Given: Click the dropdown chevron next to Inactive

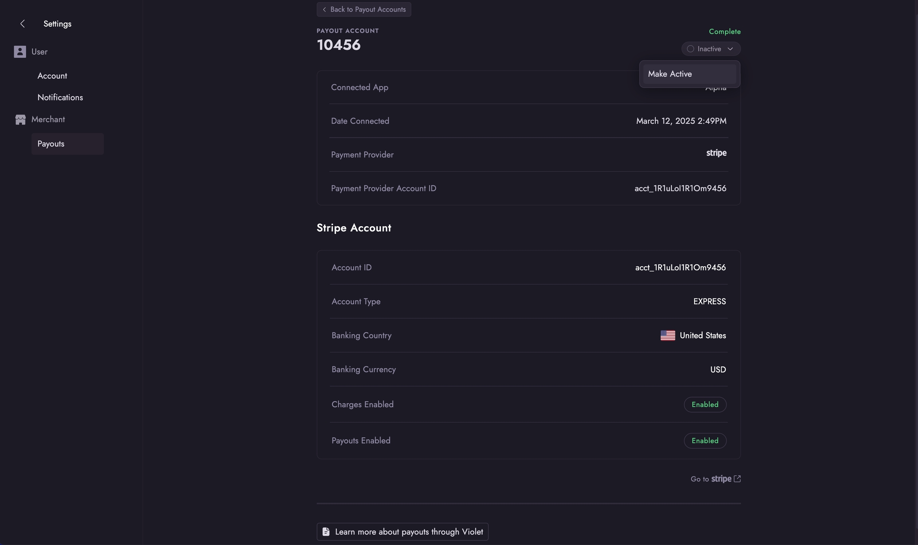Looking at the screenshot, I should [x=730, y=49].
